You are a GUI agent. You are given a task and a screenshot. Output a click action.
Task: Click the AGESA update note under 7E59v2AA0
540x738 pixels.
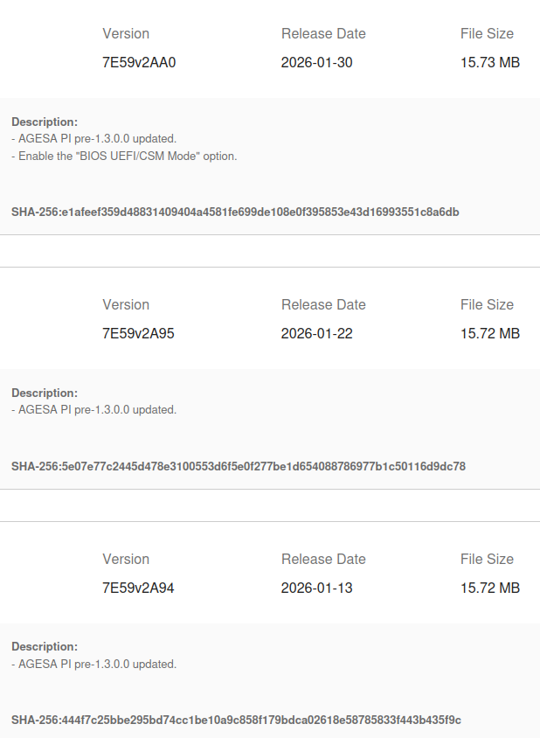93,138
